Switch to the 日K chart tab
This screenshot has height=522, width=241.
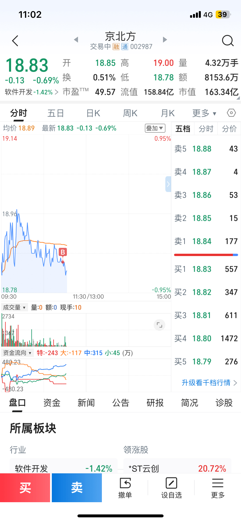pyautogui.click(x=93, y=113)
